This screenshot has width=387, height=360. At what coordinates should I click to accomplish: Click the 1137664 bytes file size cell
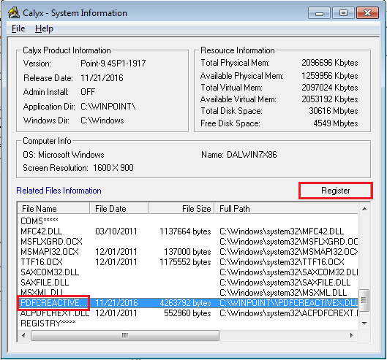click(185, 231)
